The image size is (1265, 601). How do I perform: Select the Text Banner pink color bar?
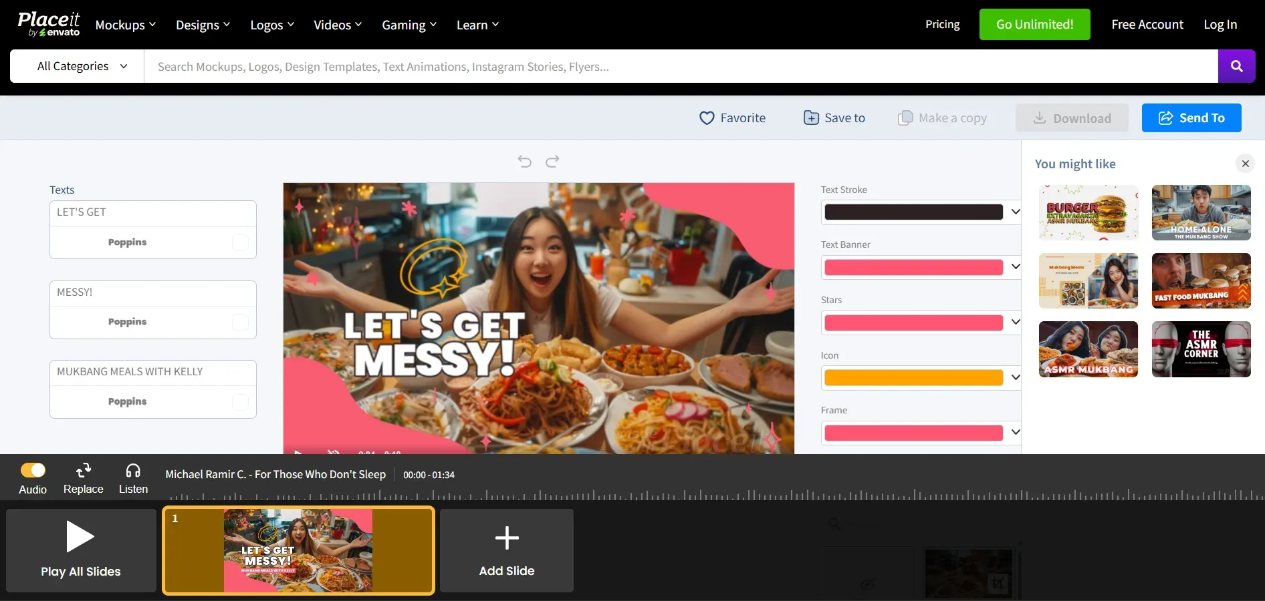click(913, 267)
